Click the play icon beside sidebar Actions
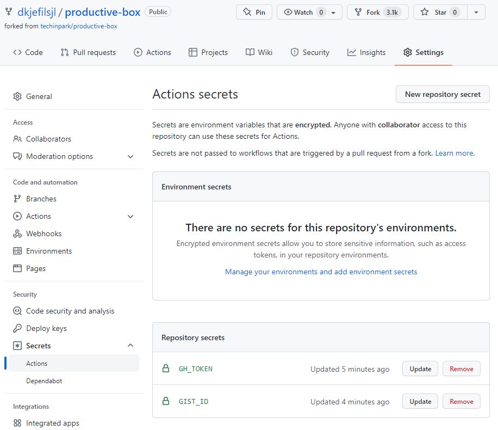 click(17, 216)
